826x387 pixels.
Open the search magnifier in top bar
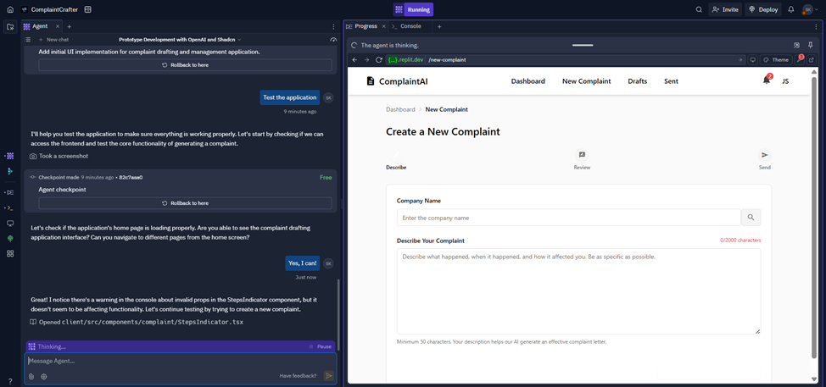[x=699, y=9]
